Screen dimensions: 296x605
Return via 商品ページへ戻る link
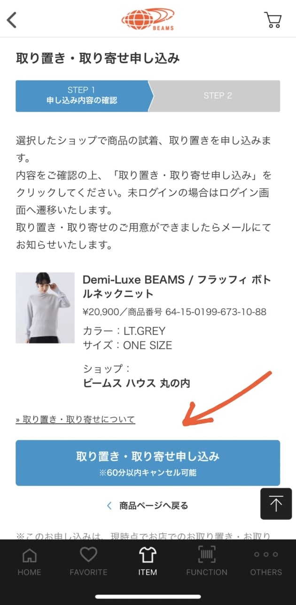pos(154,506)
